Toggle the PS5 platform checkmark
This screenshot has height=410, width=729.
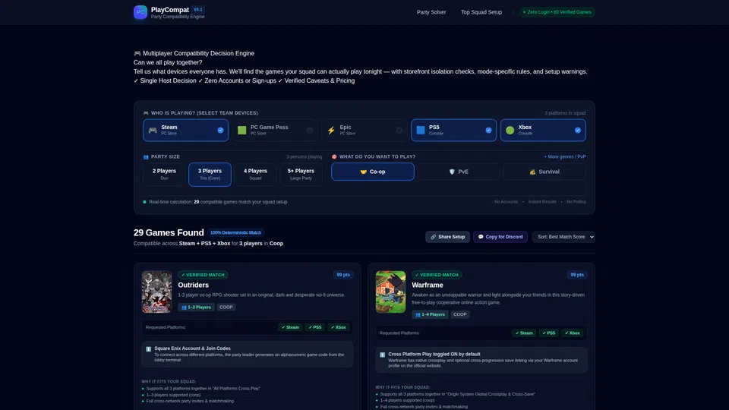[488, 130]
